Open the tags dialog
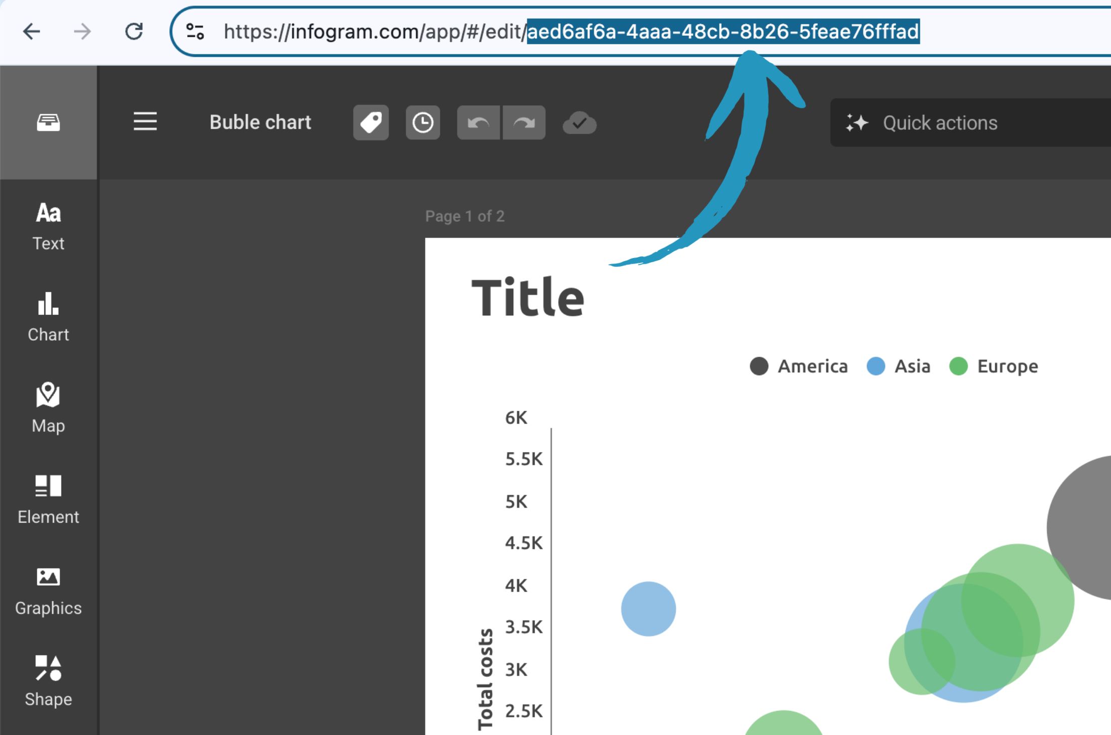Image resolution: width=1111 pixels, height=735 pixels. pyautogui.click(x=371, y=122)
